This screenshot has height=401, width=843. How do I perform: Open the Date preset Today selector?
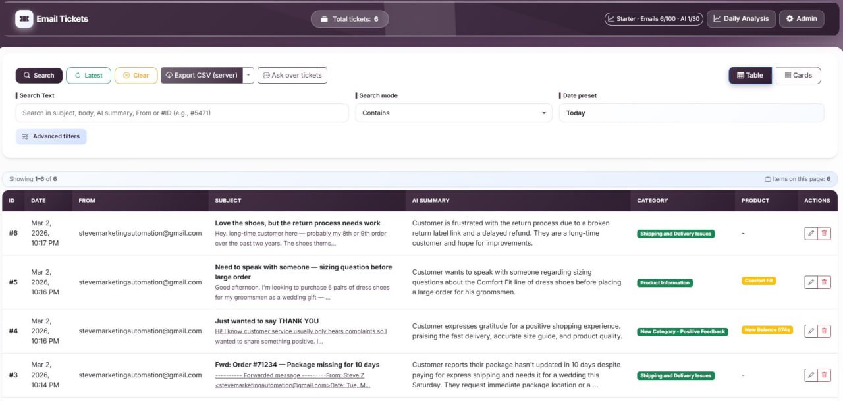click(x=691, y=113)
